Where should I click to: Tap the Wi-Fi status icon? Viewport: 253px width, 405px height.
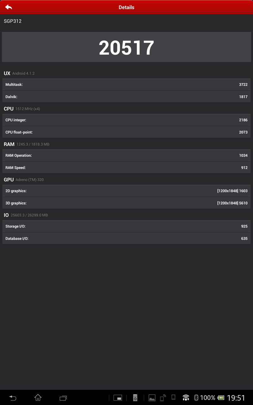point(186,398)
